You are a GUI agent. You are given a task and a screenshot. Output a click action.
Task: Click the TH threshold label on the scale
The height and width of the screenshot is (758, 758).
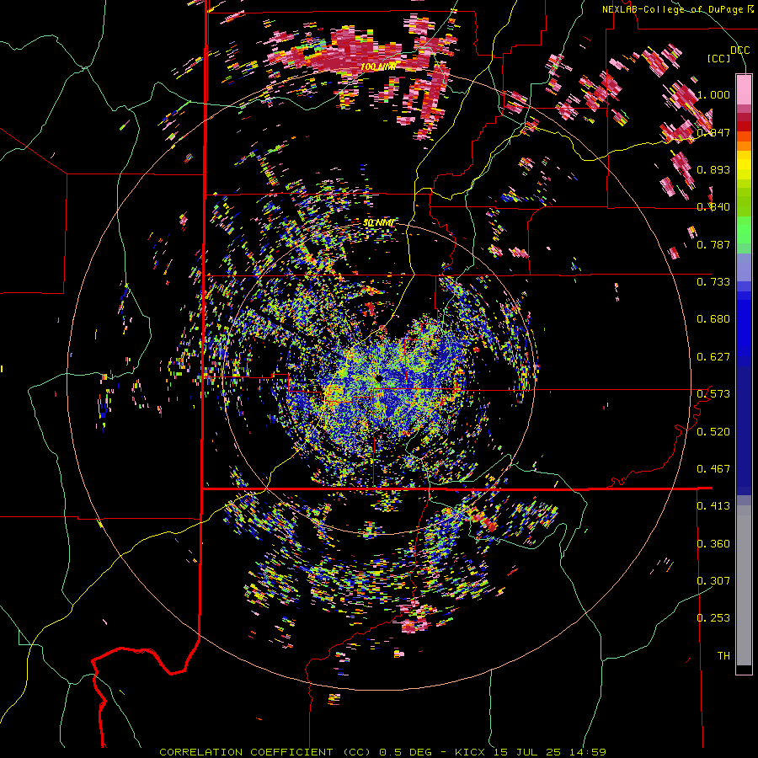[x=723, y=656]
